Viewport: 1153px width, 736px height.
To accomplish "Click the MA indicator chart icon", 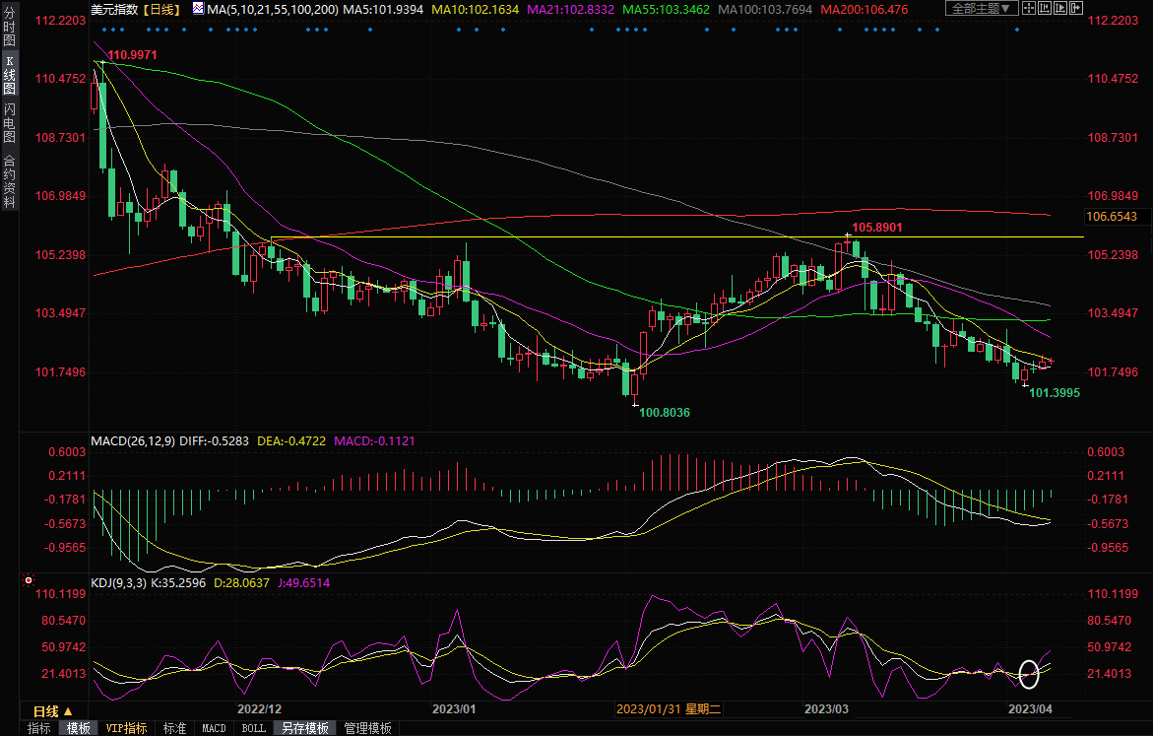I will tap(198, 9).
